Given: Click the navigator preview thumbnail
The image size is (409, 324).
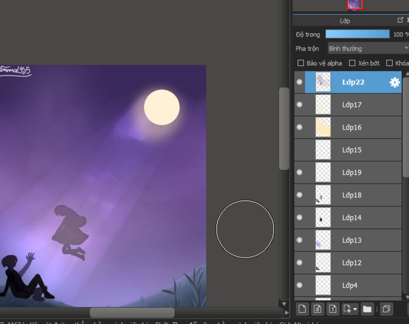Looking at the screenshot, I should point(355,4).
